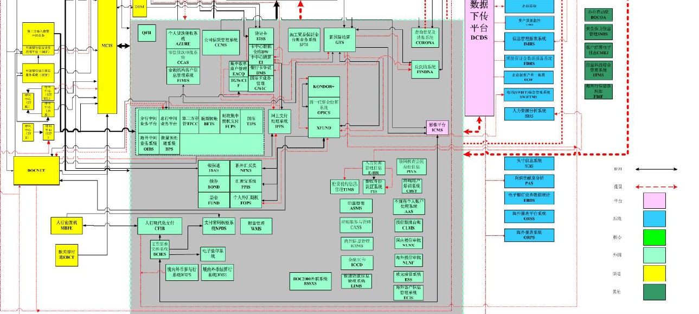Image resolution: width=699 pixels, height=314 pixels.
Task: Select the blue EBDS e-banking statistics box
Action: pos(529,197)
